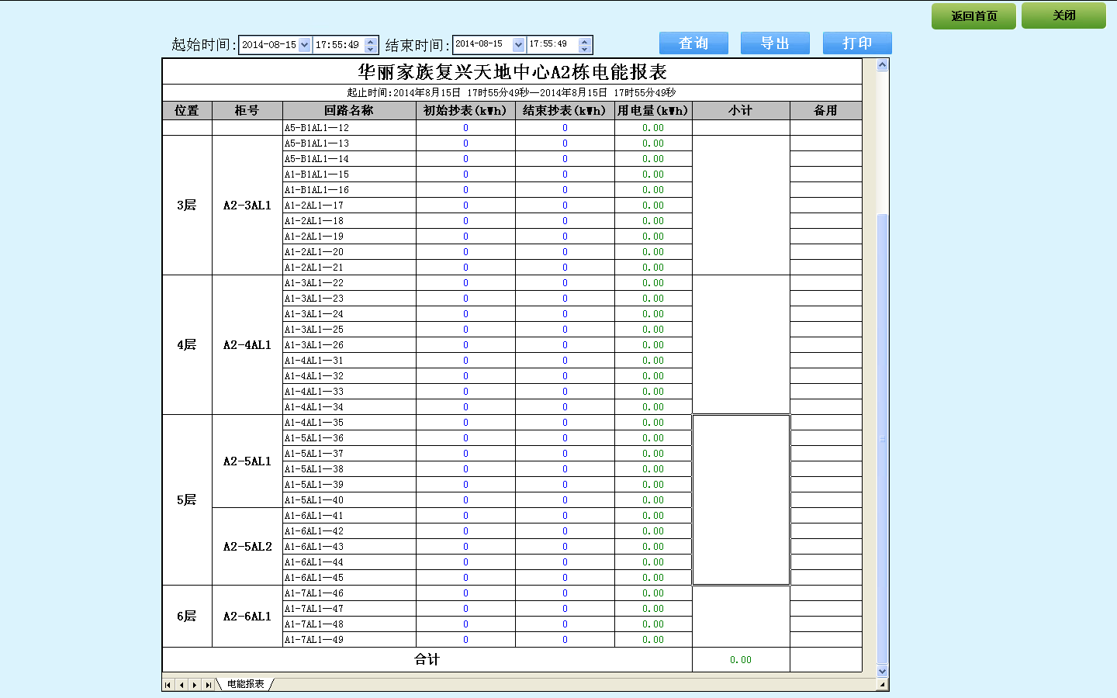The height and width of the screenshot is (698, 1117).
Task: Select the 电能报表 sheet tab
Action: point(245,684)
